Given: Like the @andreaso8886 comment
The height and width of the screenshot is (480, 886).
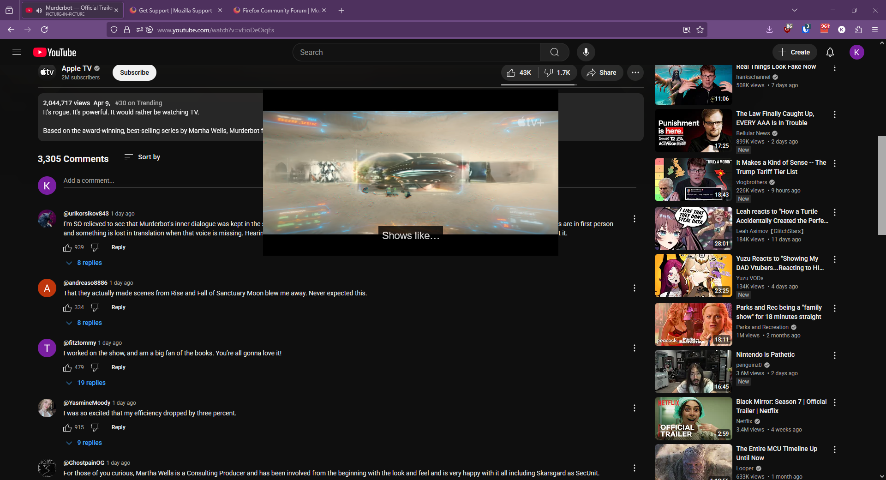Looking at the screenshot, I should coord(67,307).
